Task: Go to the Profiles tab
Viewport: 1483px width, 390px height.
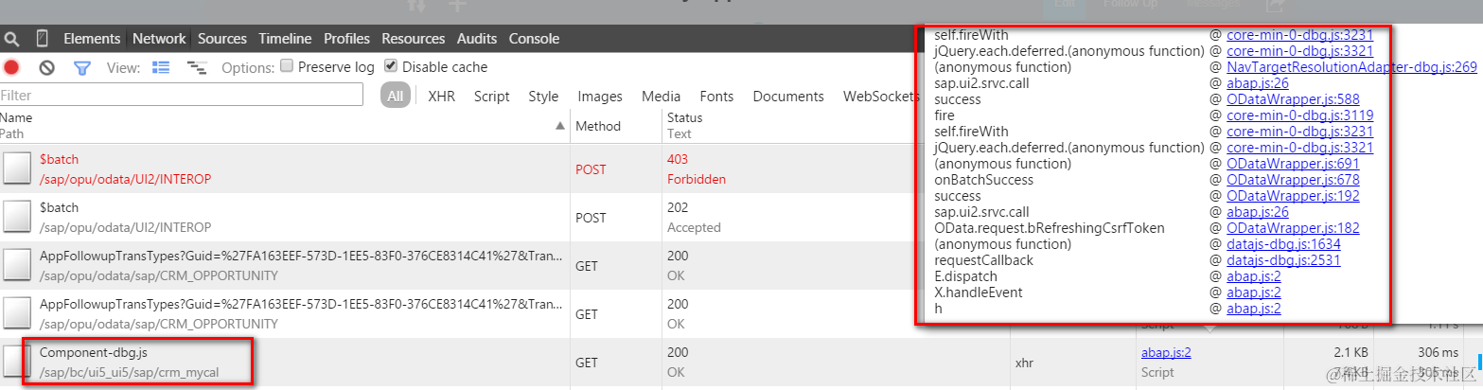Action: click(346, 39)
